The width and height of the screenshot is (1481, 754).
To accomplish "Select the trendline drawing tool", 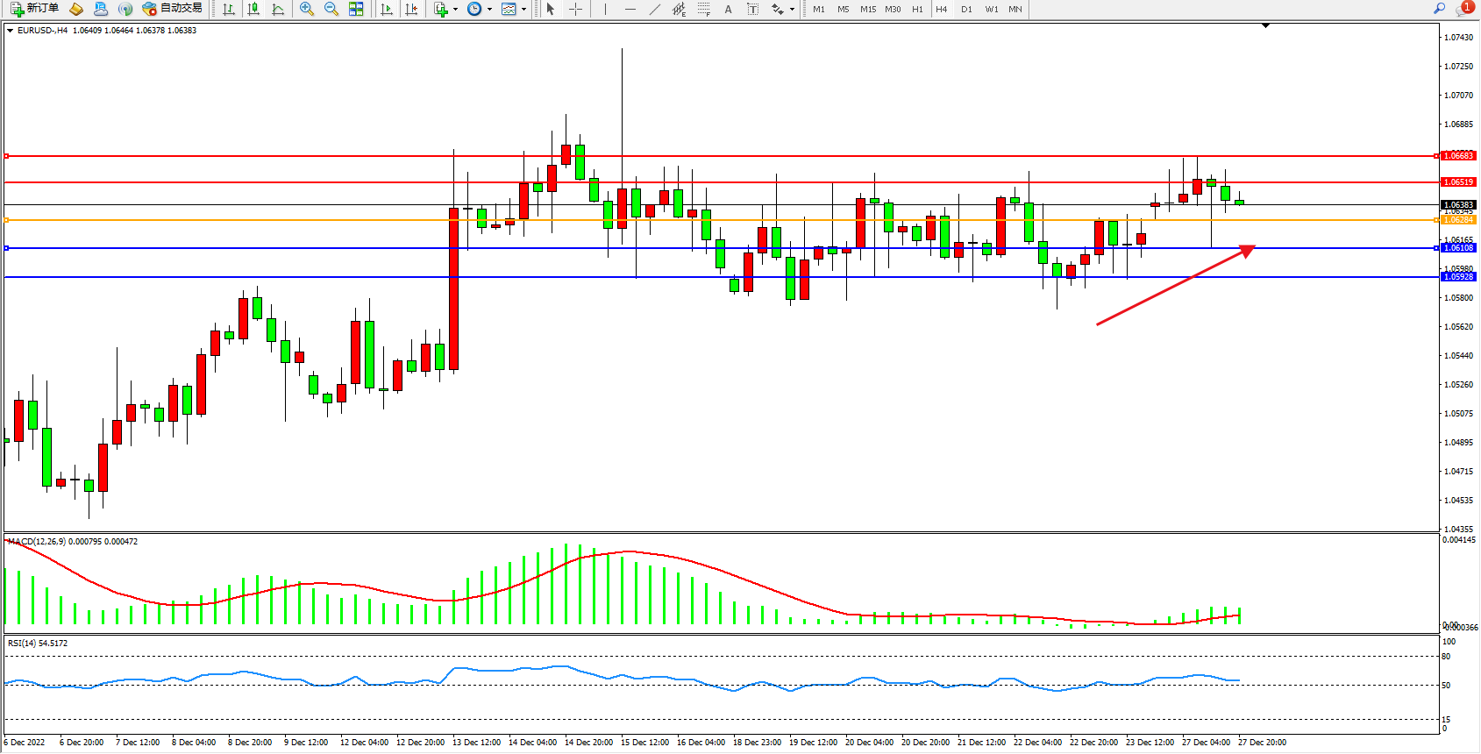I will 654,9.
